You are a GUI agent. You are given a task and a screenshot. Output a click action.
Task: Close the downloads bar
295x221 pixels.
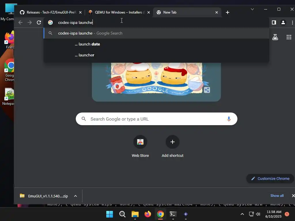click(x=293, y=196)
